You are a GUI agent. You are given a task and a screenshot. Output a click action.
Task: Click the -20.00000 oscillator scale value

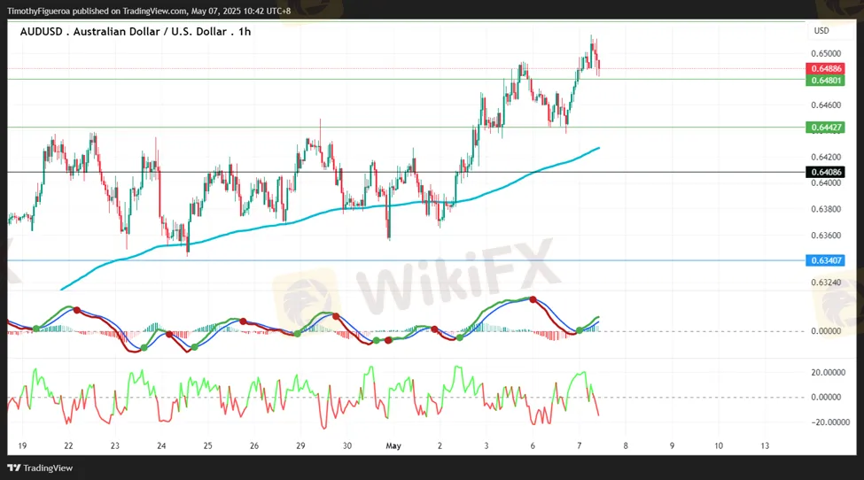pos(829,422)
